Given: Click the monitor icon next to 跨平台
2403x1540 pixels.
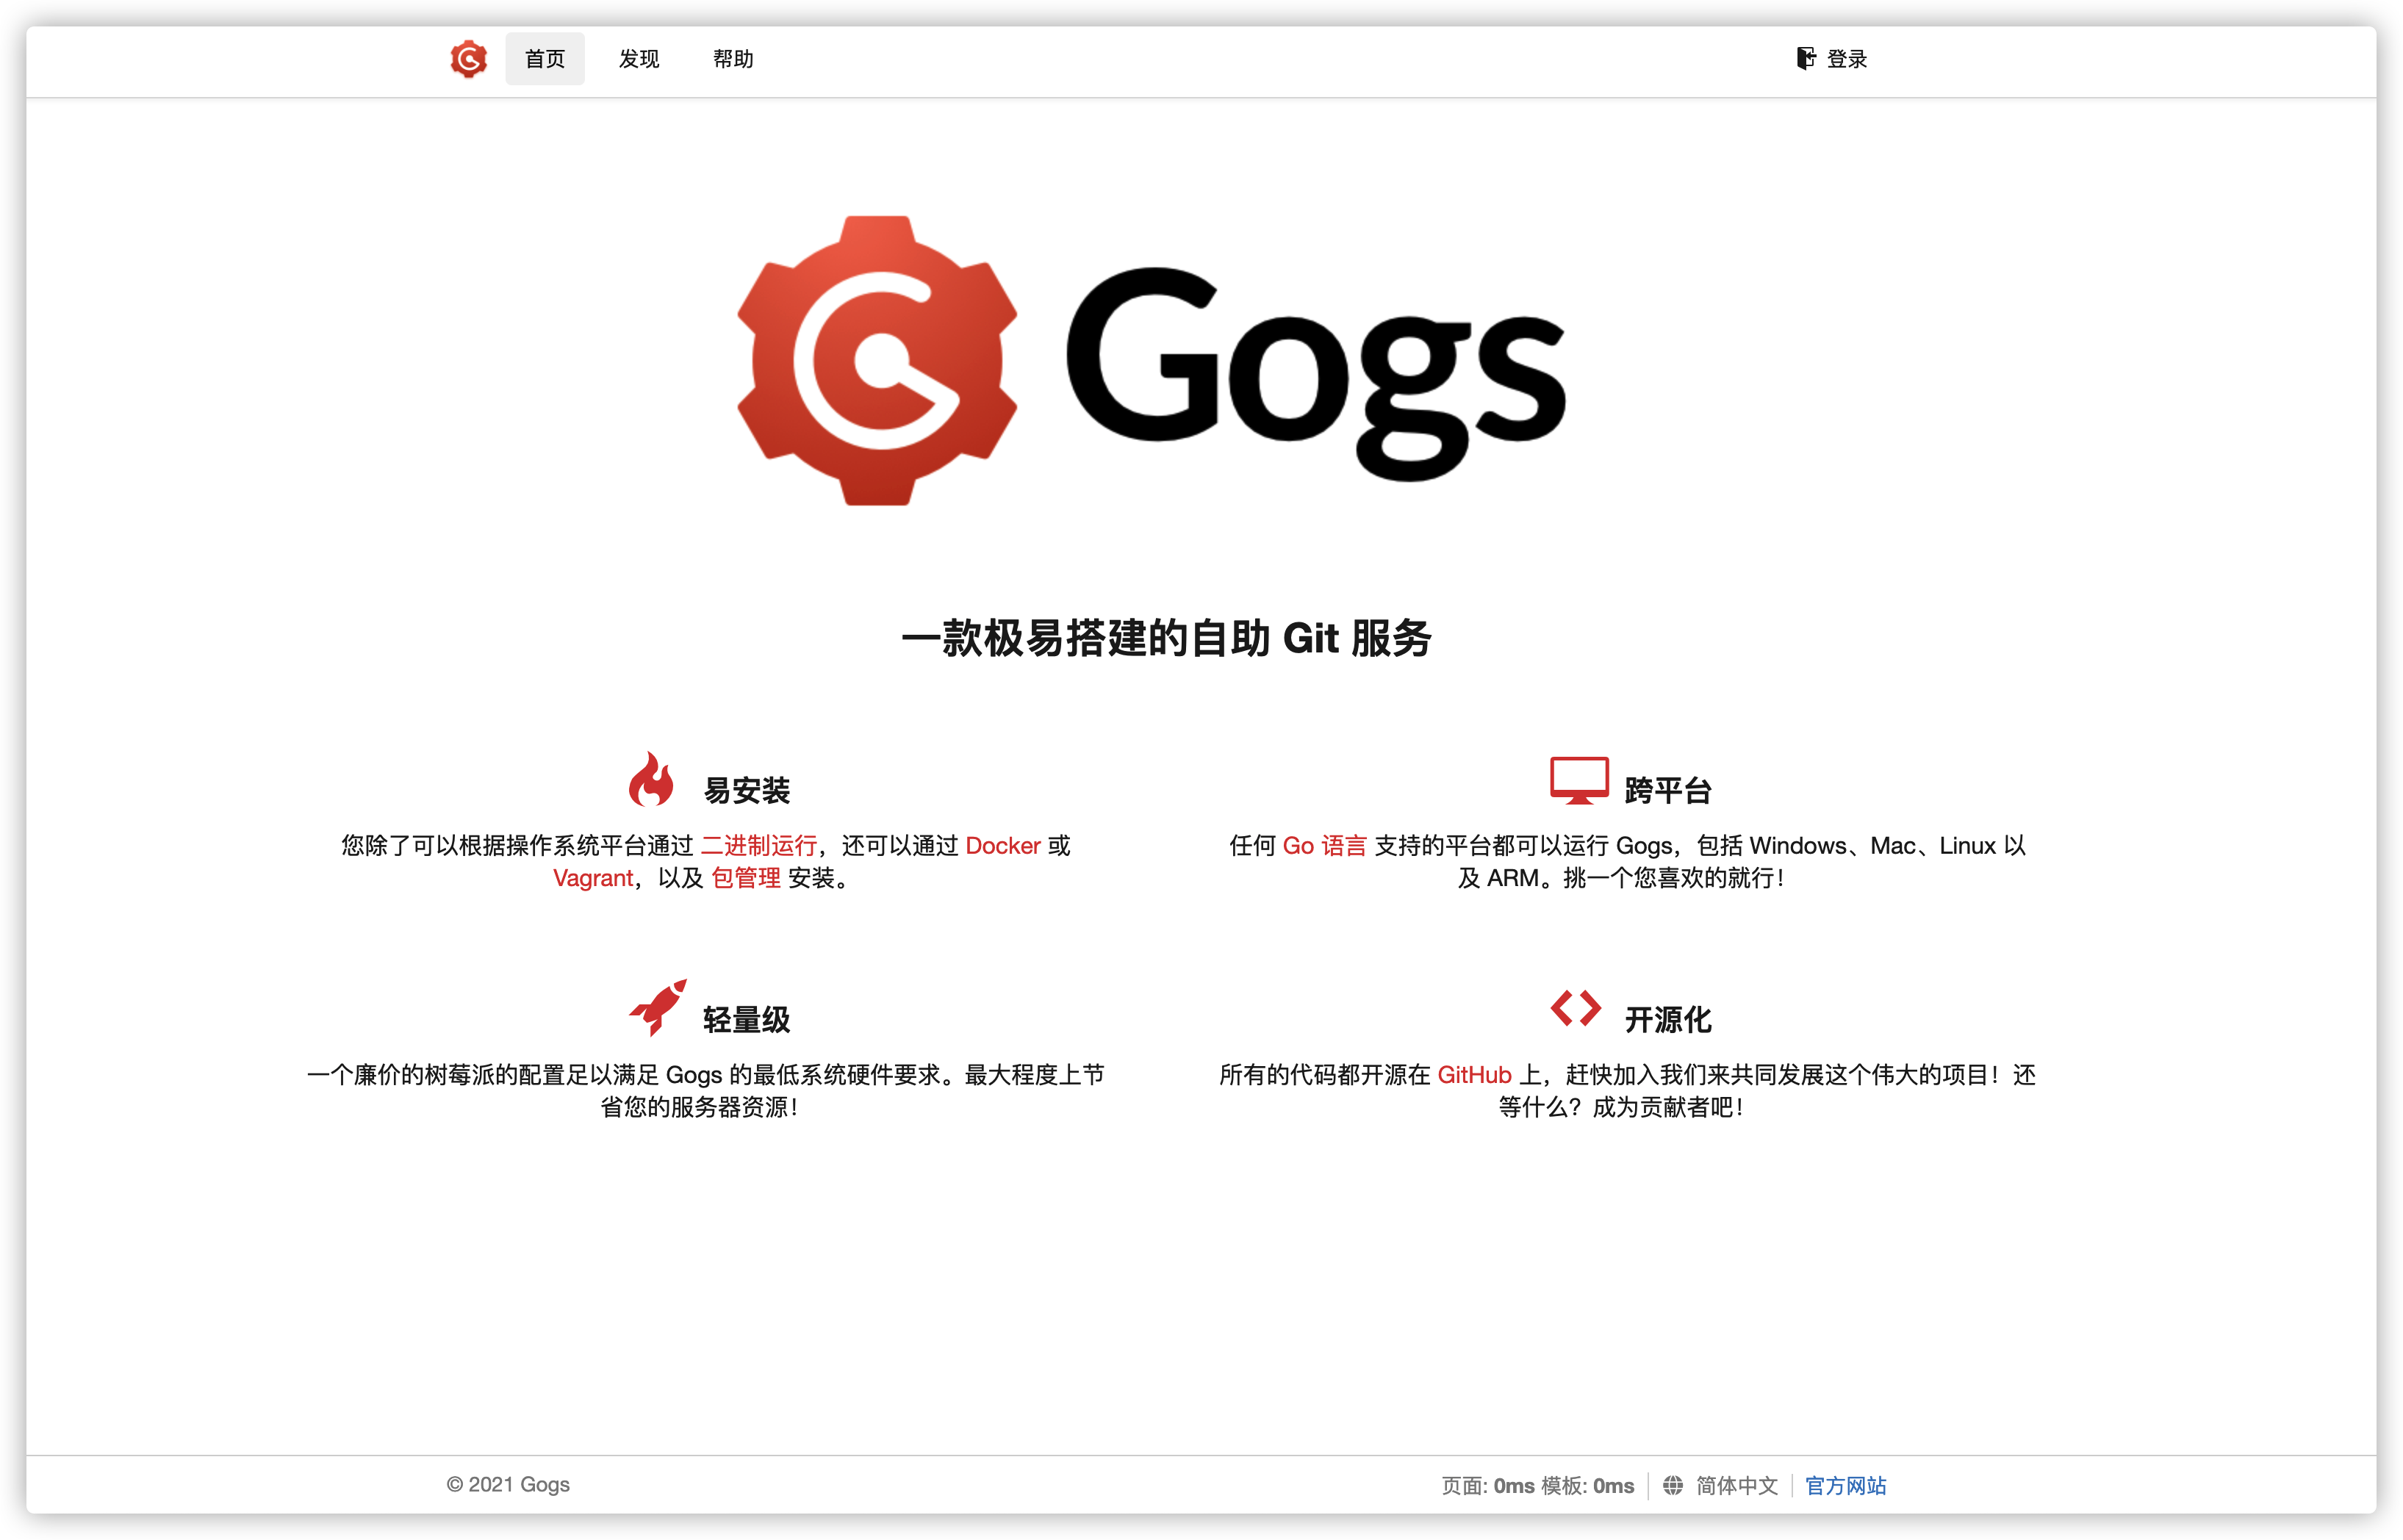Looking at the screenshot, I should click(1579, 782).
